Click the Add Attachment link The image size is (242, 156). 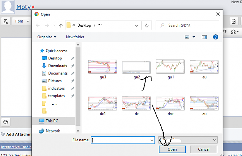(18, 134)
